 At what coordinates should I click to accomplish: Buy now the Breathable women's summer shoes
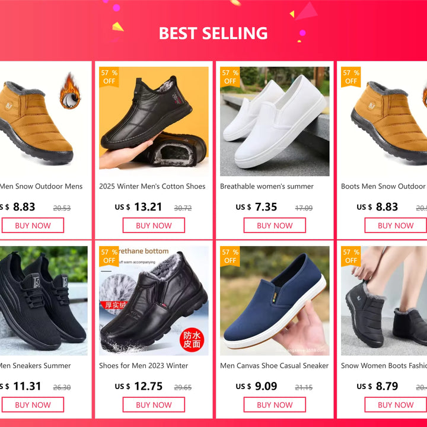point(275,225)
